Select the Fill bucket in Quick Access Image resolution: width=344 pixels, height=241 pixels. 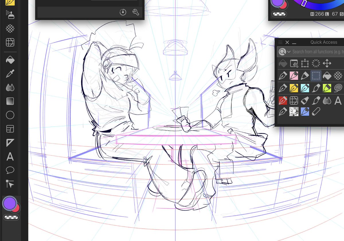coord(327,76)
